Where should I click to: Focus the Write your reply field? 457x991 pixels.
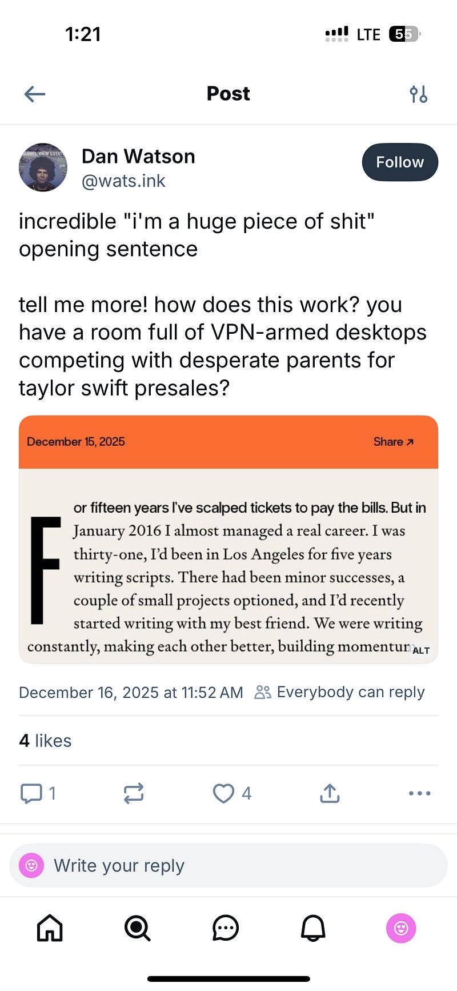coord(228,866)
